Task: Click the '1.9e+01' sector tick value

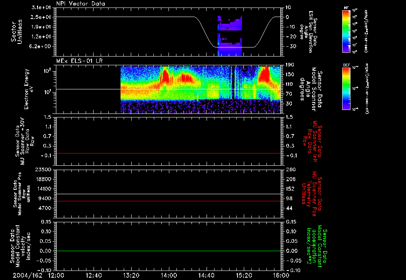Action: 41,27
